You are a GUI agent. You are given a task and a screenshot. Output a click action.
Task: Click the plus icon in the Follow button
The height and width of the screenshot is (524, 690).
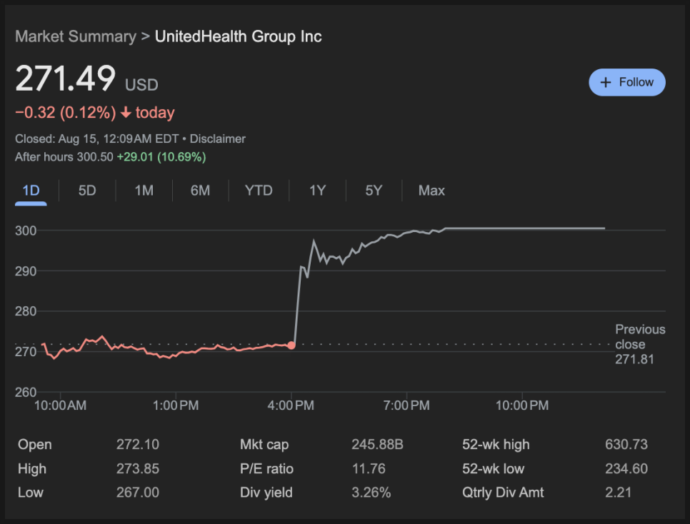(606, 82)
